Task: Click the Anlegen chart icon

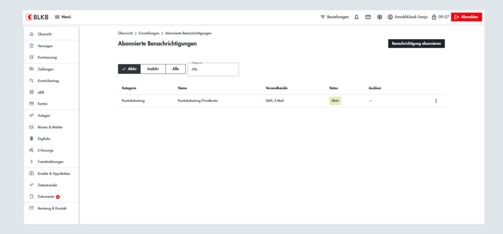Action: [x=31, y=115]
